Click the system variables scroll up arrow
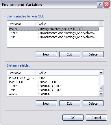Viewport: 111px width, 125px height. 101,73
